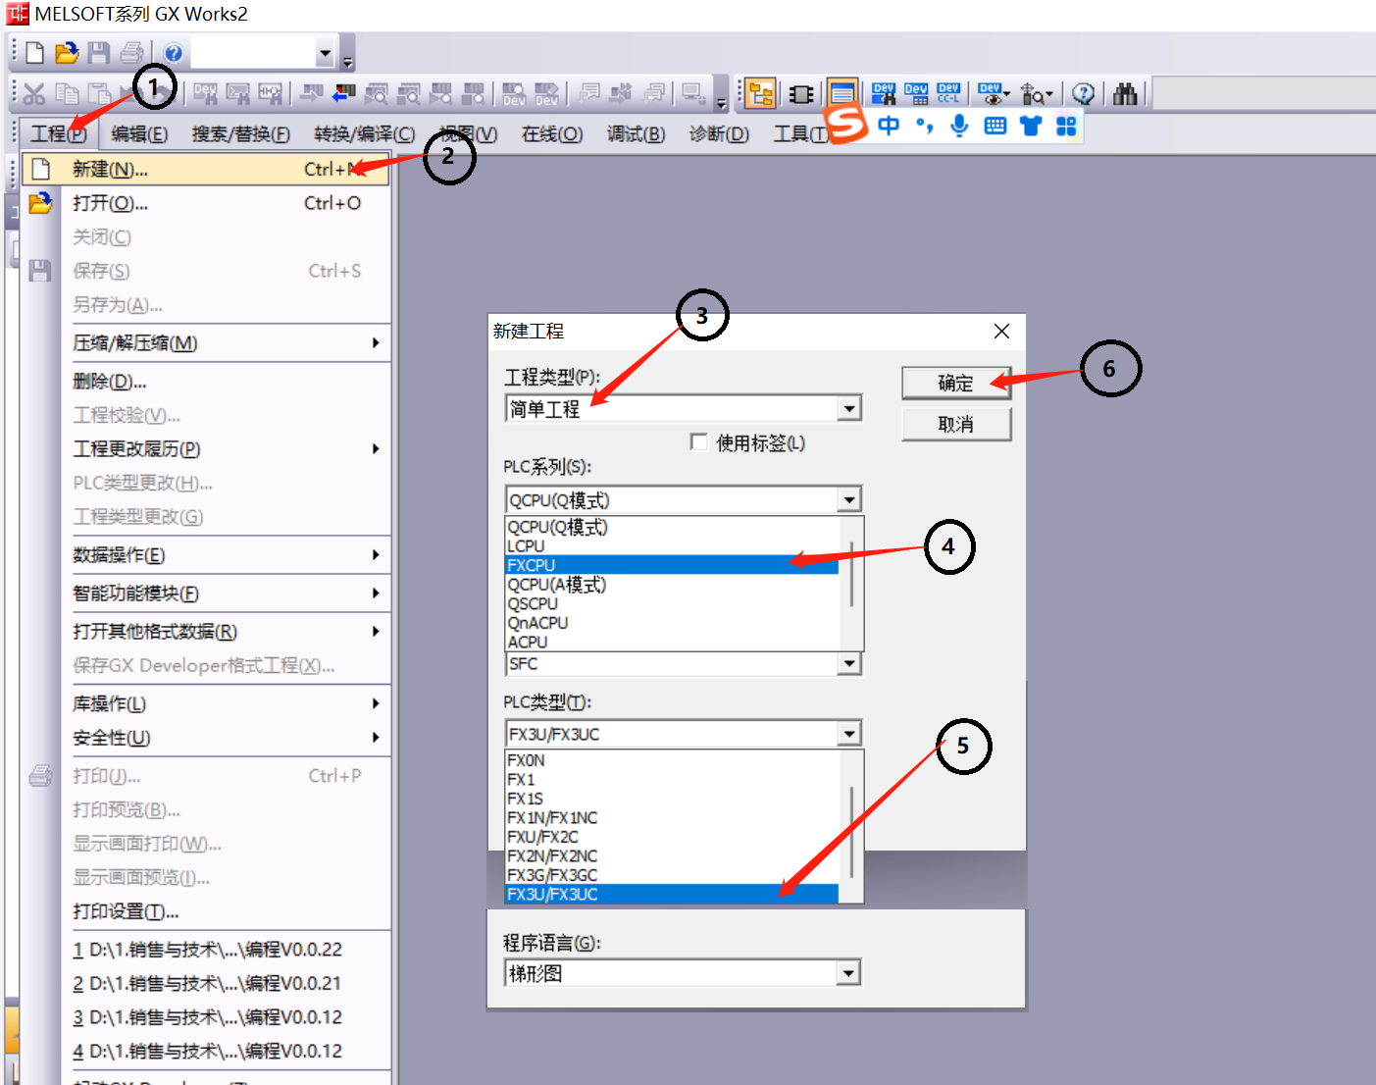This screenshot has width=1376, height=1085.
Task: Select FX2N/FX2NC in the PLC type list
Action: pos(672,855)
